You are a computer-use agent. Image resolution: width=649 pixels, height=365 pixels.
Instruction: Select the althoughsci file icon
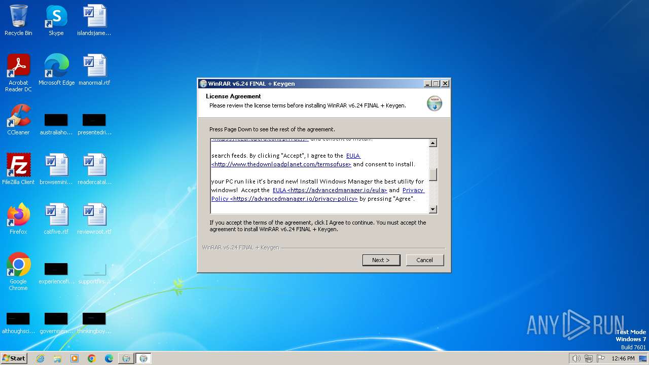coord(18,323)
